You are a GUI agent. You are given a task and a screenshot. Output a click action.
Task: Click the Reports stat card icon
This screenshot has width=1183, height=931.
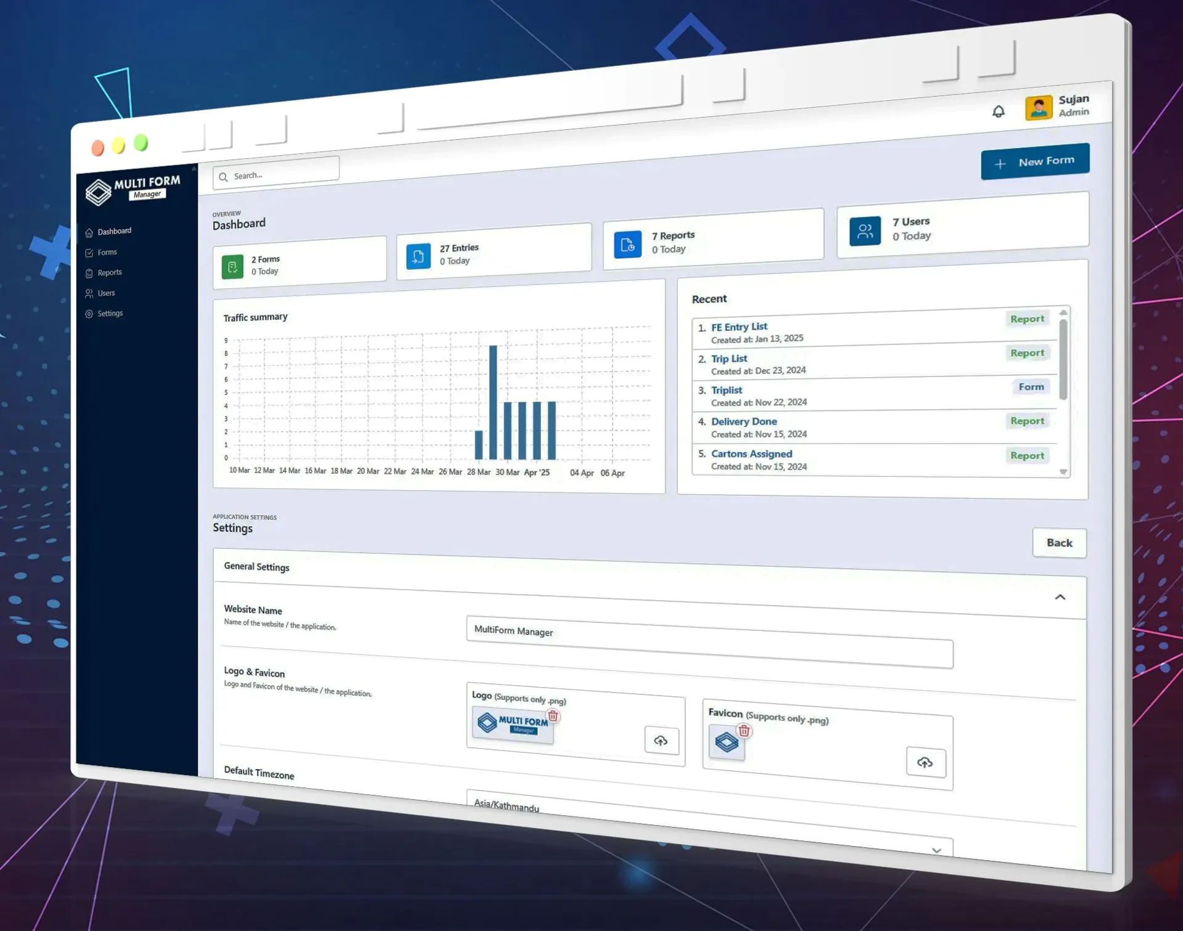[x=627, y=245]
